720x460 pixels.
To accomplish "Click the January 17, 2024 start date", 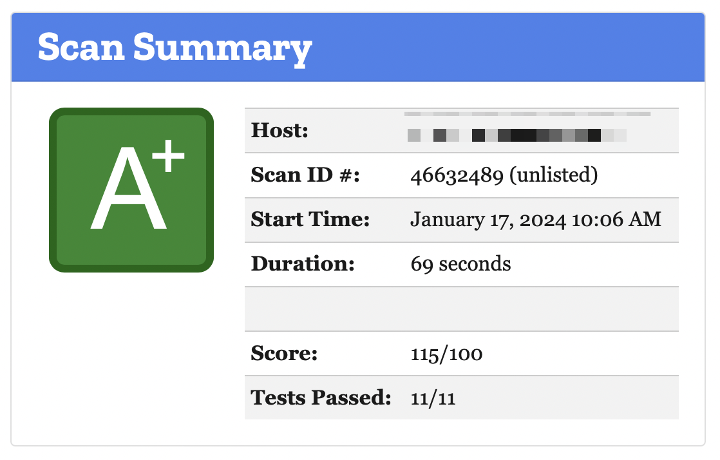I will click(x=489, y=220).
